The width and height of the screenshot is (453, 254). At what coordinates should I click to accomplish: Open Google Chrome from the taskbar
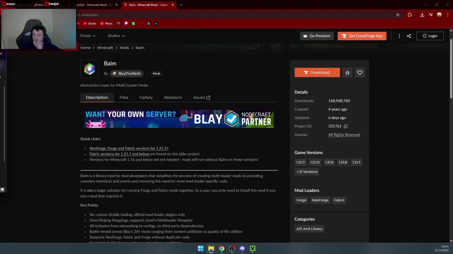222,248
